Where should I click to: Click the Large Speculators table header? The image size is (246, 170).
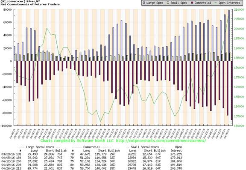pos(40,147)
